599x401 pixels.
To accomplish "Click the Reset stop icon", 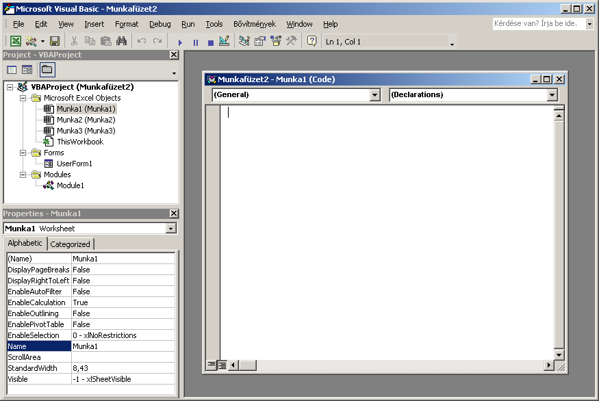I will [210, 42].
